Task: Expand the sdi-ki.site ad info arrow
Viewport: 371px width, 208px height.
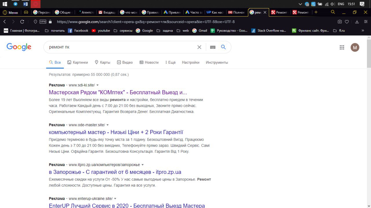Action: (x=97, y=85)
